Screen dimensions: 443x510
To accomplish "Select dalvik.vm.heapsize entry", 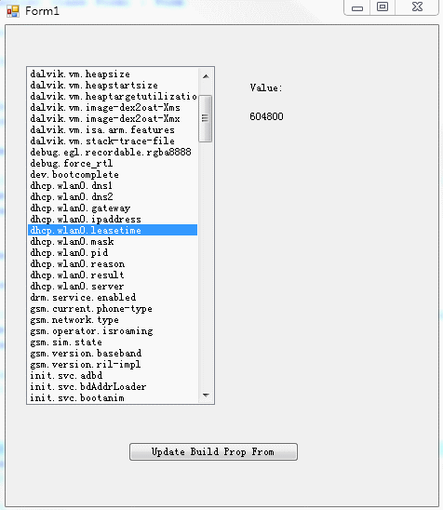I will point(113,74).
